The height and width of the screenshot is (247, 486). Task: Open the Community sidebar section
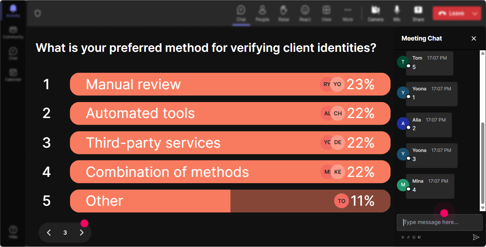13,32
